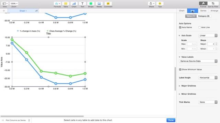Switch to the Arrange inspector tab
Image resolution: width=220 pixels, height=123 pixels.
[x=214, y=11]
